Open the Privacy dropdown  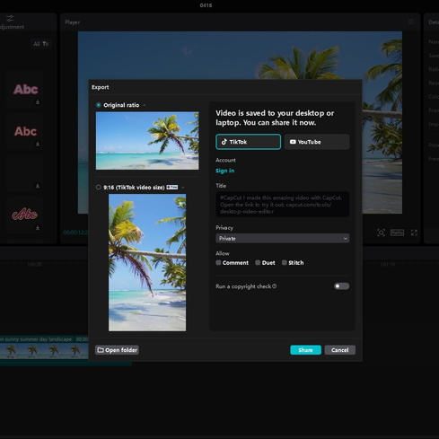tap(282, 239)
